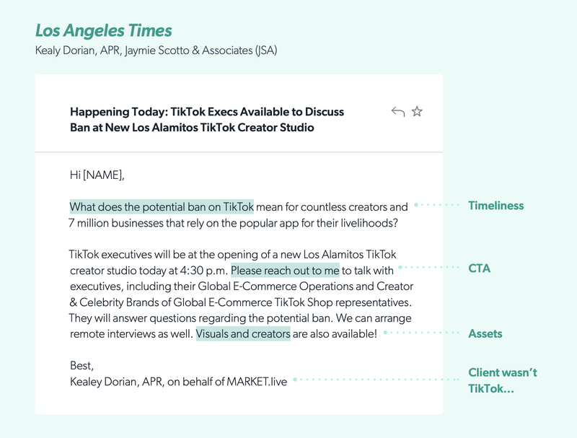
Task: Click the Client wasn't TikTok annotation
Action: tap(503, 381)
